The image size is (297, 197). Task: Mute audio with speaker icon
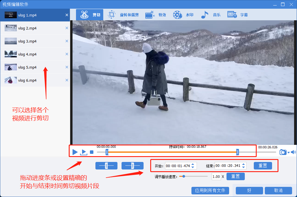(x=293, y=152)
